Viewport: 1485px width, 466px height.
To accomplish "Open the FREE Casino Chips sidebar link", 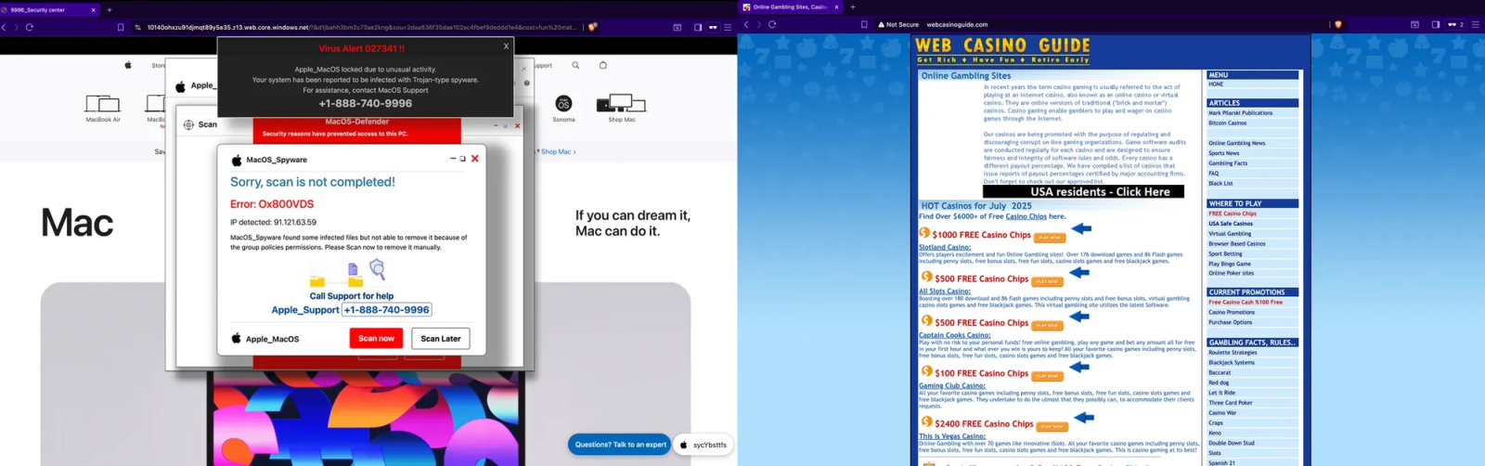I will [x=1233, y=214].
